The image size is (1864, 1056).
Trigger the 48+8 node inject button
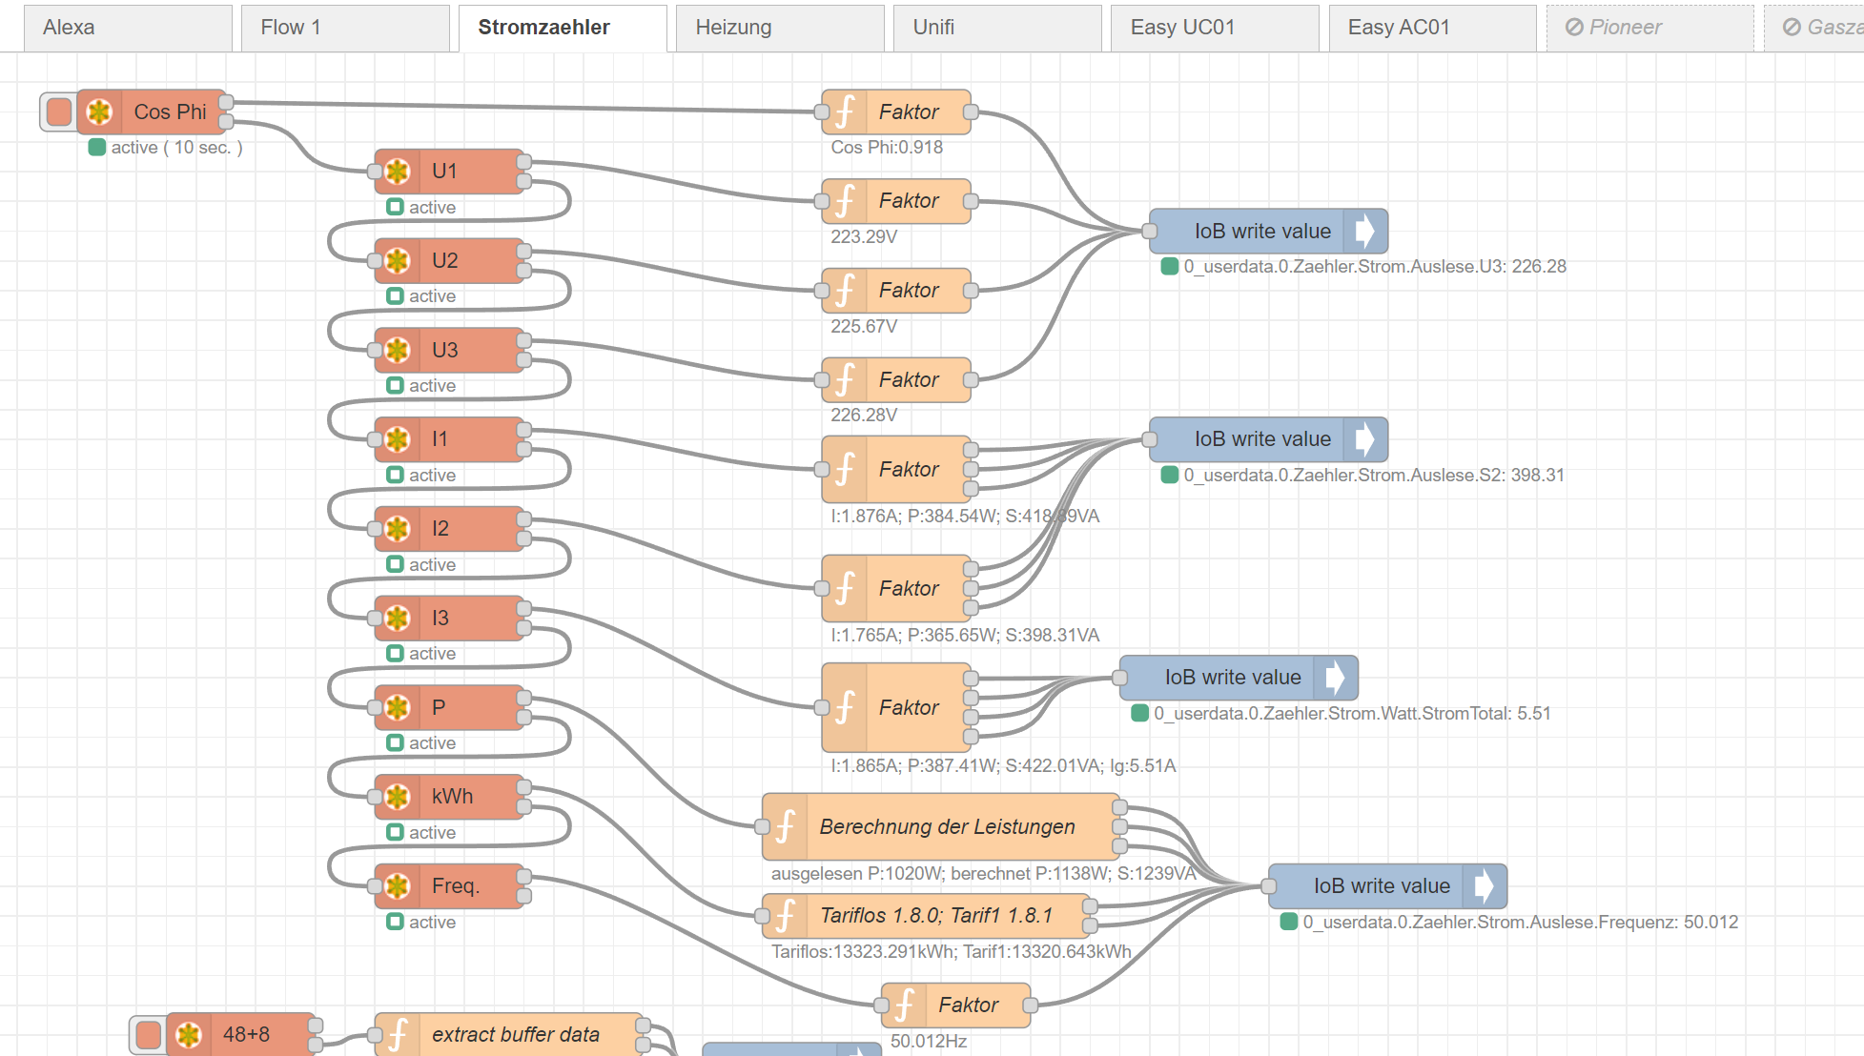click(149, 1034)
